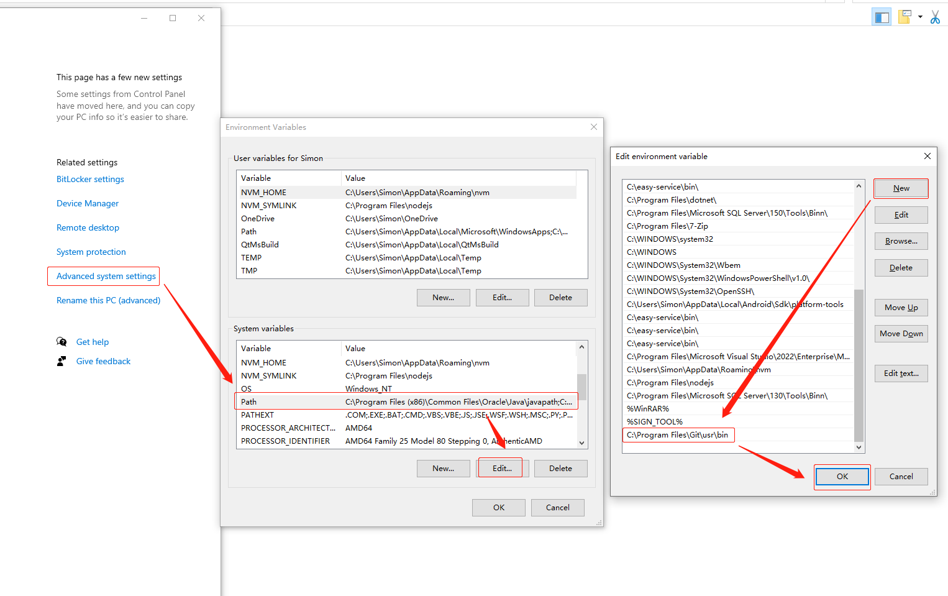
Task: Click the scissors icon in top-right toolbar
Action: 935,17
